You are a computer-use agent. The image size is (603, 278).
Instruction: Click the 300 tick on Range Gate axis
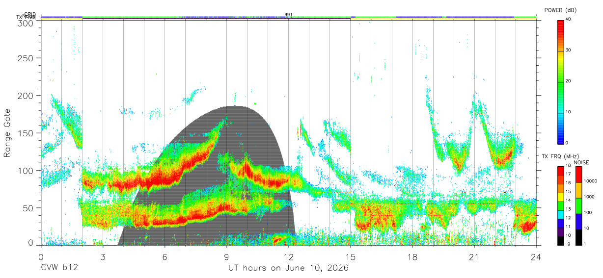click(x=26, y=23)
